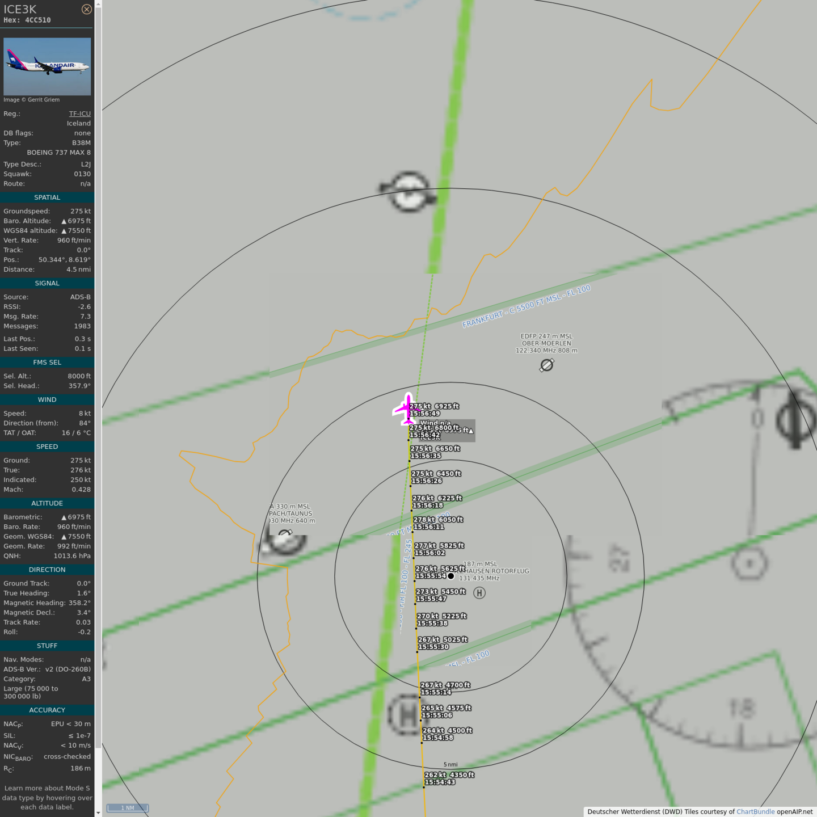Open the TF-ICU registration link
Viewport: 817px width, 817px height.
pos(79,113)
